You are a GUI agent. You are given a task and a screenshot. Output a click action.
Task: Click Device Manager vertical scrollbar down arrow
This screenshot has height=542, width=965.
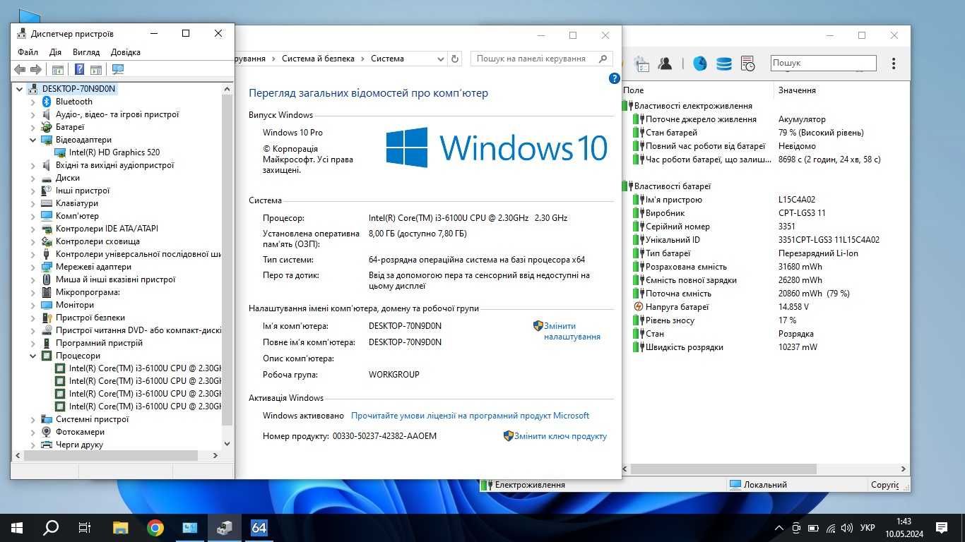pos(227,444)
